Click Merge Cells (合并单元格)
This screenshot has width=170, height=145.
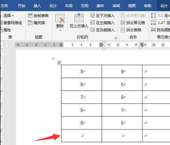pyautogui.click(x=133, y=16)
